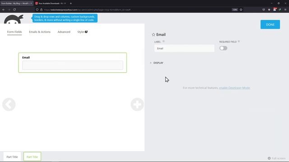
Task: Select the Email field in form preview
Action: [72, 63]
